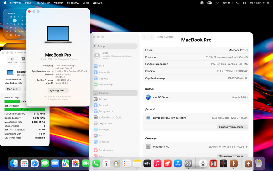The height and width of the screenshot is (171, 273).
Task: Click Full Charge Capacity 5 153 mAh value
Action: point(39,114)
